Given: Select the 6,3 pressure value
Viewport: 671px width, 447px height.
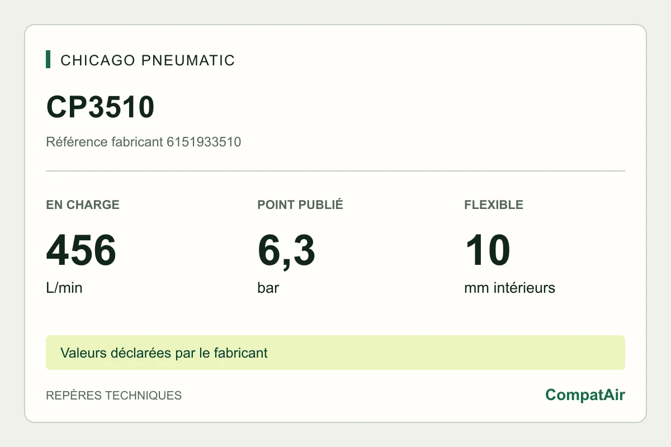Looking at the screenshot, I should point(286,251).
